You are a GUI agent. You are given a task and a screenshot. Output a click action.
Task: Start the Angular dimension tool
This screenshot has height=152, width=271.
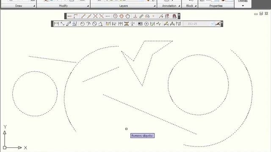(x=100, y=24)
